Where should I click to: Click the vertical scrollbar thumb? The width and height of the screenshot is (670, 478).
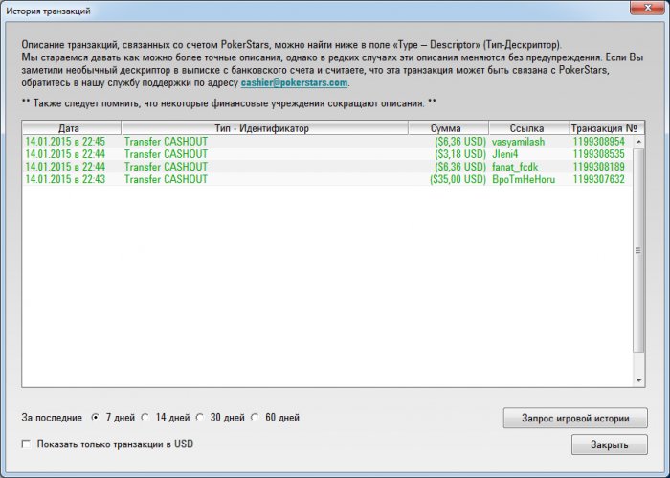[x=638, y=250]
